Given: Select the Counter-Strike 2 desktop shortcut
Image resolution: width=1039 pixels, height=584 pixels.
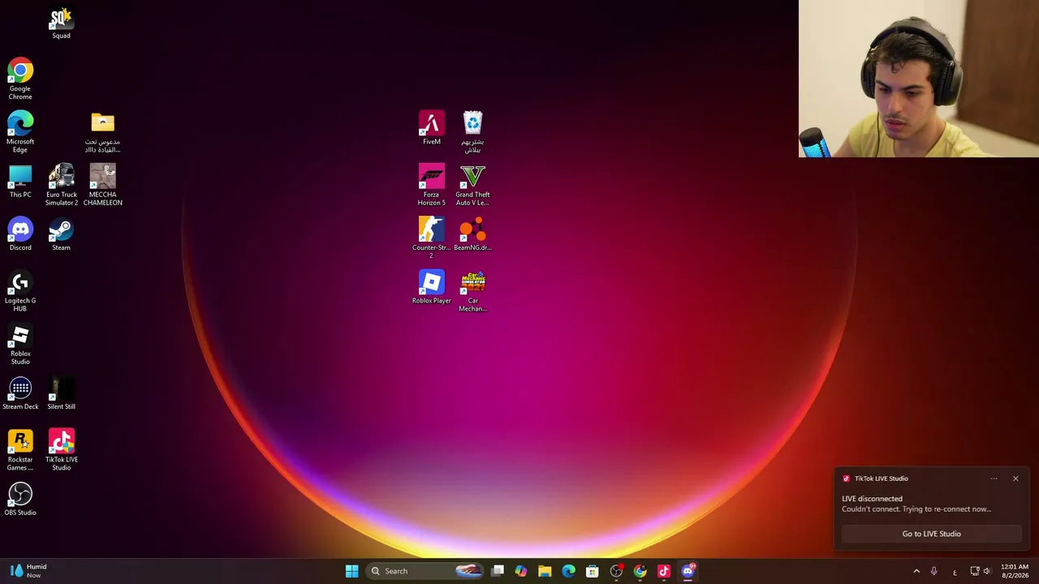Looking at the screenshot, I should pyautogui.click(x=431, y=238).
